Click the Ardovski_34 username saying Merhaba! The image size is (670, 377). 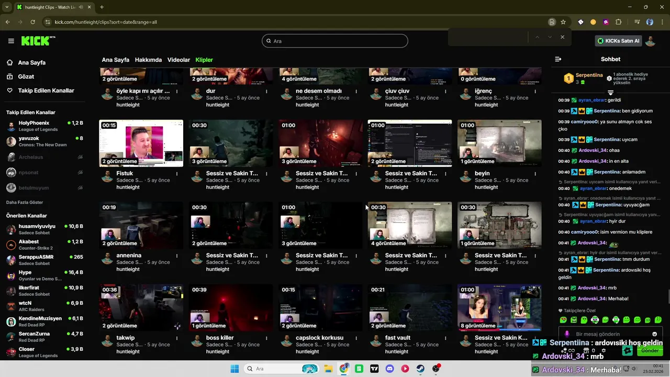pos(592,298)
